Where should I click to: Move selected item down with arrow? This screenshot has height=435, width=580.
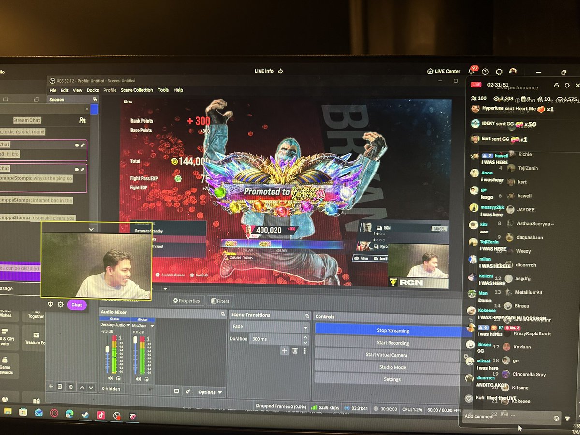coord(91,388)
